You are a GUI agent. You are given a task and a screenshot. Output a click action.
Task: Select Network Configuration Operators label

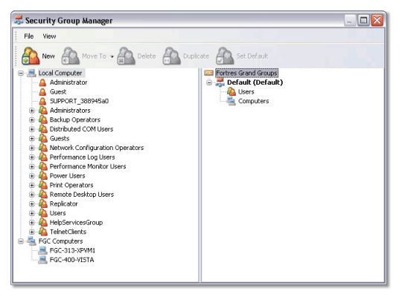97,148
